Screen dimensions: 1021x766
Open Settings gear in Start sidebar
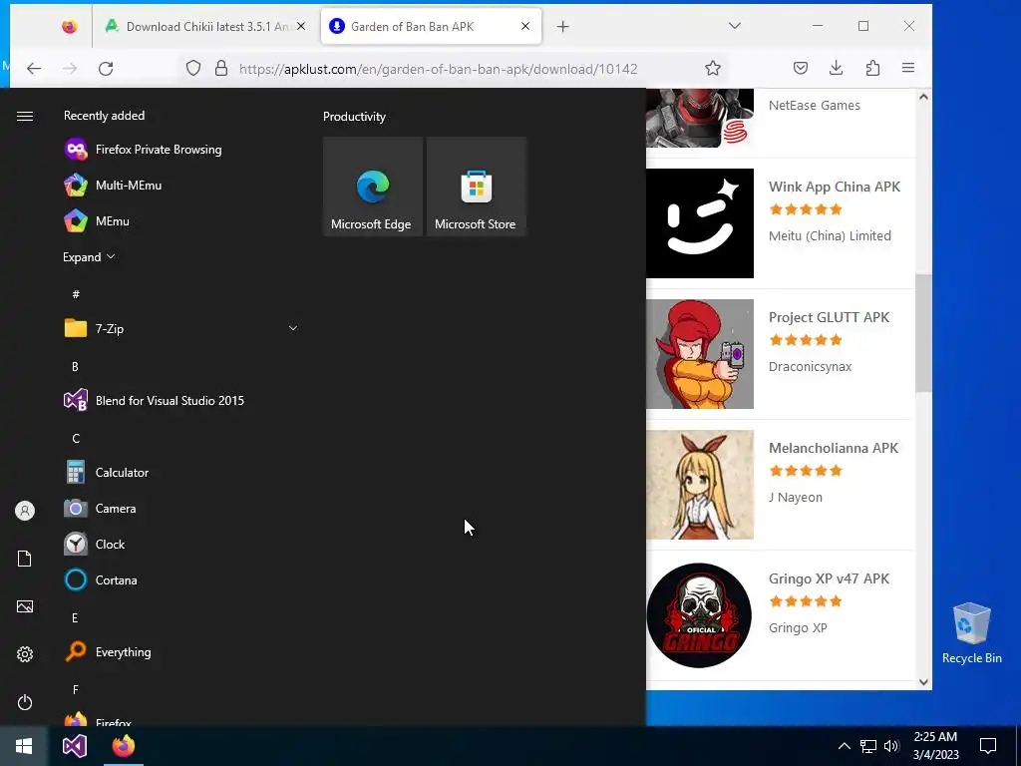pyautogui.click(x=25, y=654)
